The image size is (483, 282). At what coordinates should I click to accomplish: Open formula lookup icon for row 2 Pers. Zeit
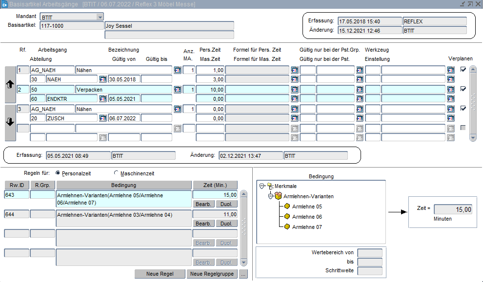pyautogui.click(x=295, y=90)
